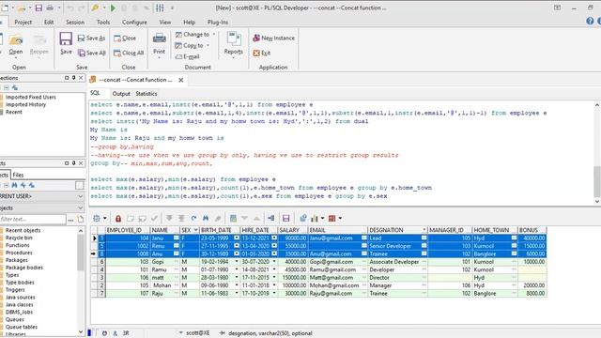This screenshot has height=338, width=601.
Task: Click the Save All button
Action: coord(92,53)
